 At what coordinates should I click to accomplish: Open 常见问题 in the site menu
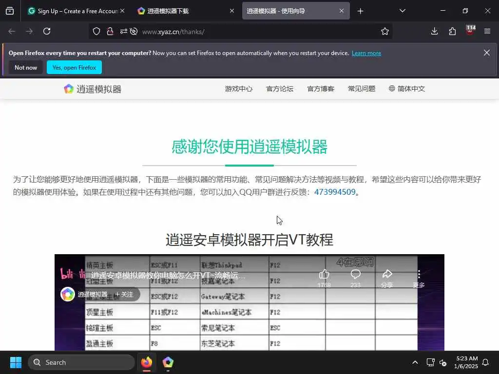coord(362,89)
